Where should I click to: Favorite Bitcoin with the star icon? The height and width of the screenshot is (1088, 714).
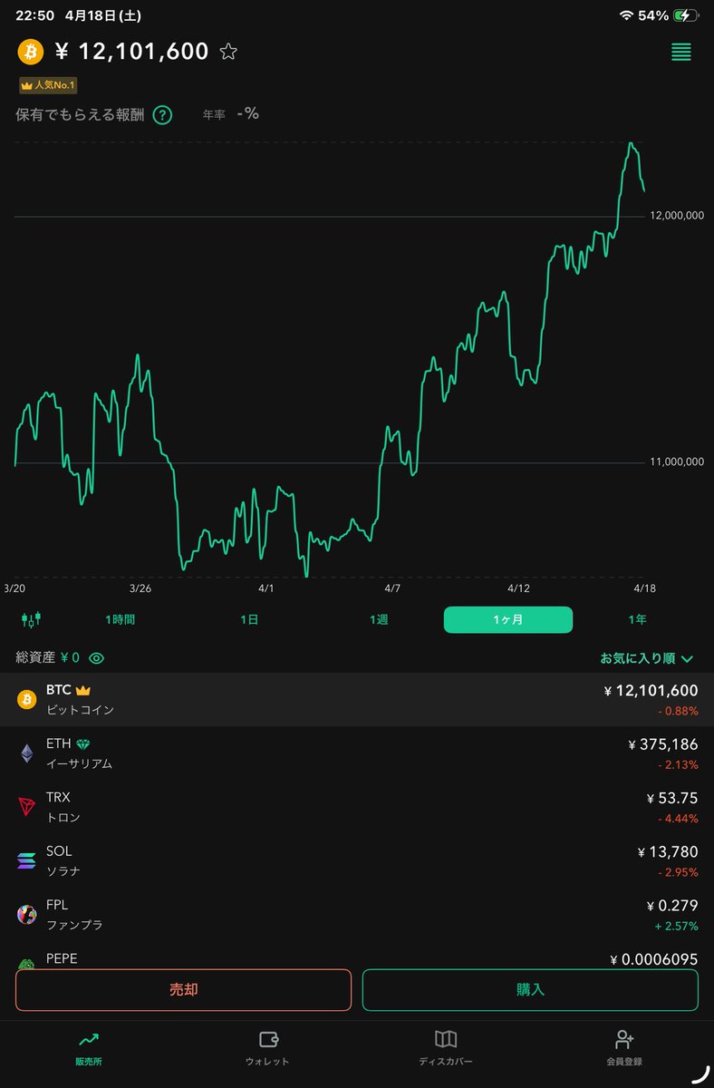(228, 52)
